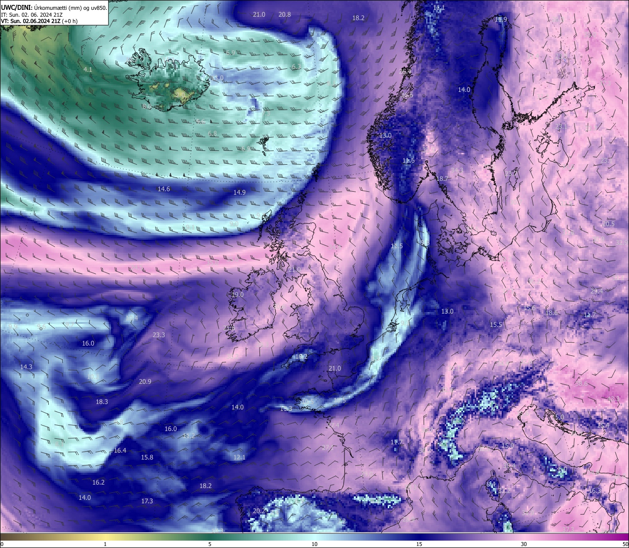The width and height of the screenshot is (629, 548).
Task: Click the 11.6 value over southern Norway
Action: 408,161
